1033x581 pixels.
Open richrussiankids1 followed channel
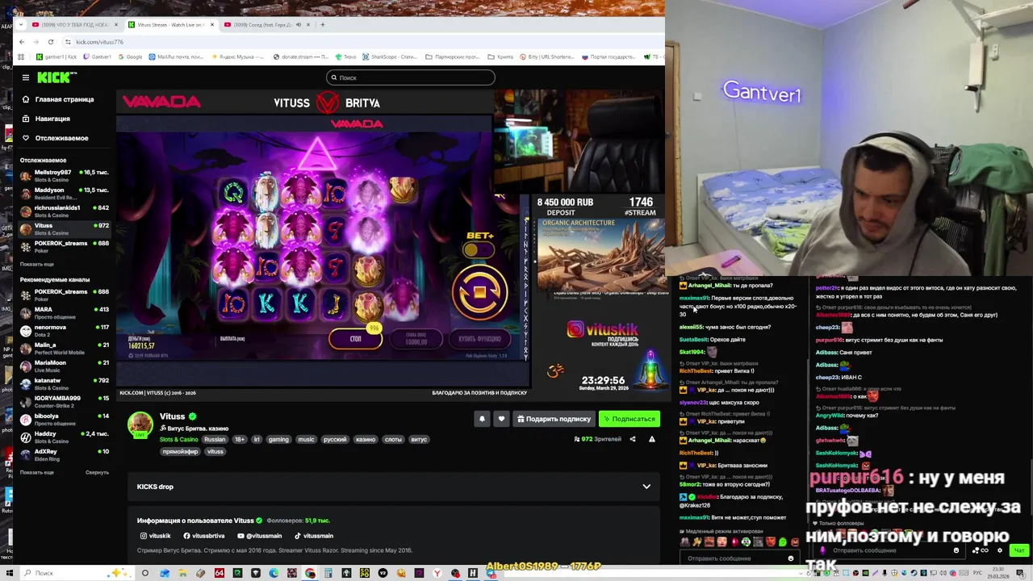point(65,211)
